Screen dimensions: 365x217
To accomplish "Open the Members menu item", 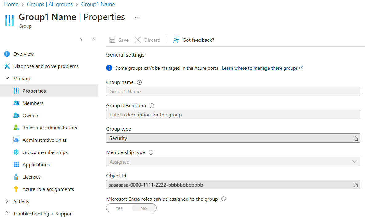I will click(x=33, y=103).
